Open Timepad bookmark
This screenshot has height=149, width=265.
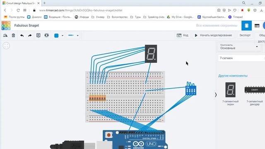(x=236, y=17)
